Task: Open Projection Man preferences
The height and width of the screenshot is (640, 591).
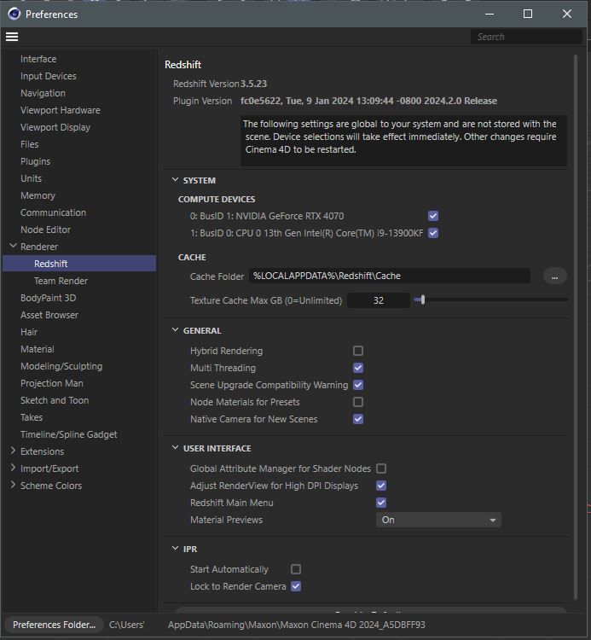Action: click(x=52, y=383)
